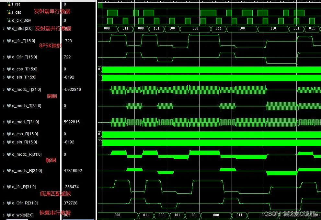
Task: Expand the o_cos_T[15:0] bus
Action: tap(4, 69)
